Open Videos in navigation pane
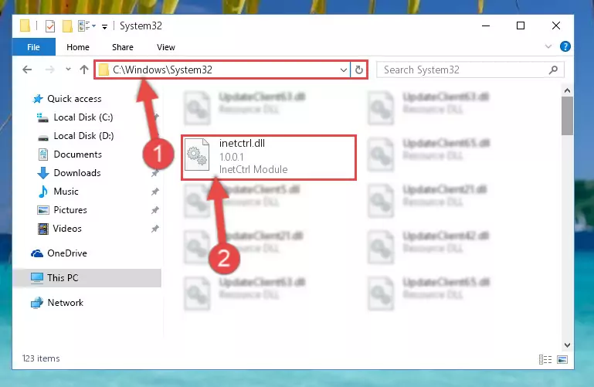This screenshot has width=594, height=387. click(x=67, y=229)
